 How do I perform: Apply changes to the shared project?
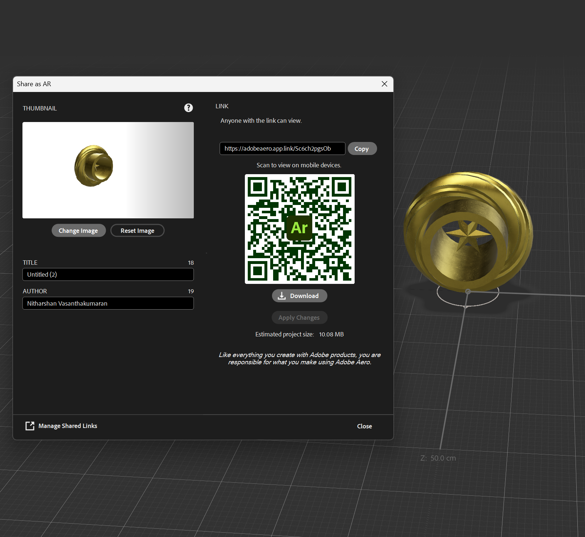[x=299, y=317]
